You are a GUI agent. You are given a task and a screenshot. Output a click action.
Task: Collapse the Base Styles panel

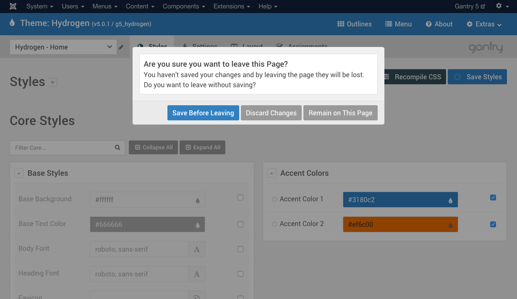point(19,173)
